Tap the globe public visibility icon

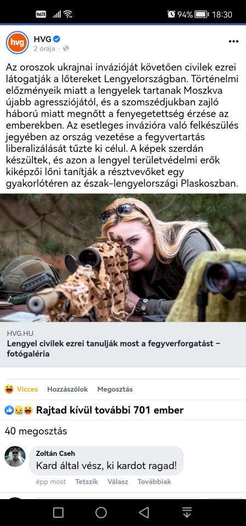tap(66, 49)
